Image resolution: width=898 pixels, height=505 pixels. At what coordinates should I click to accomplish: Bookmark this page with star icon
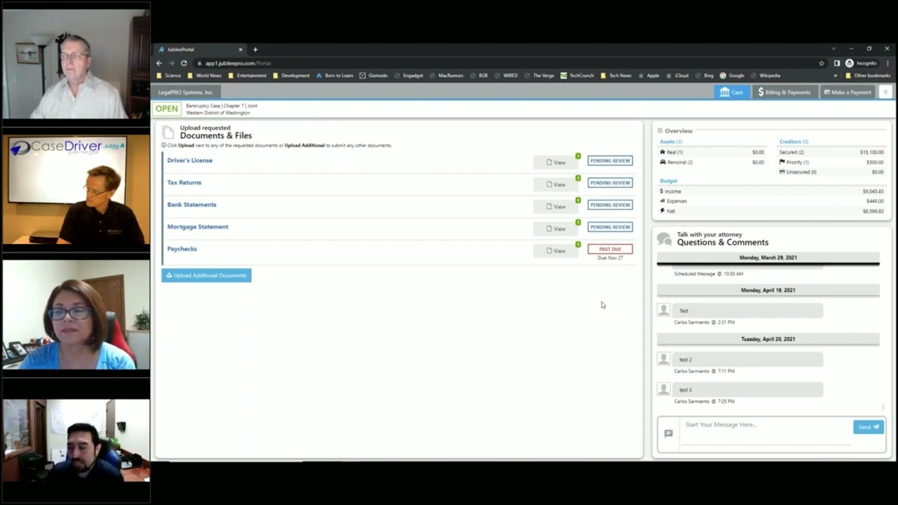pyautogui.click(x=822, y=63)
